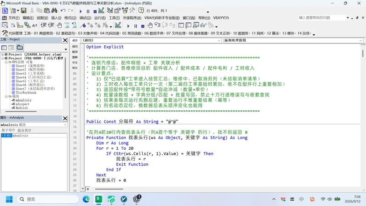This screenshot has width=366, height=206.
Task: Open the Immediate Window icon
Action: click(x=188, y=25)
